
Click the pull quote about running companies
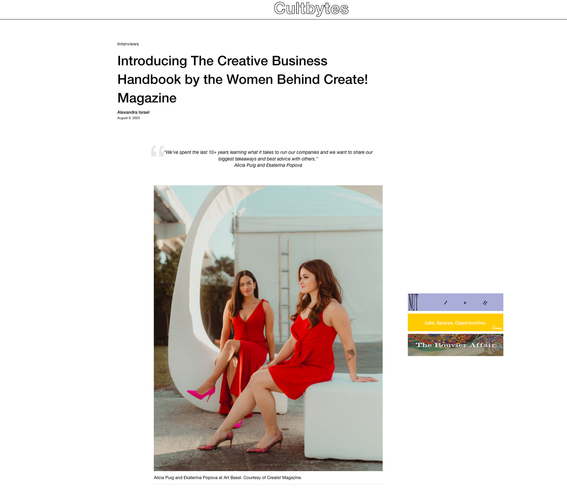point(268,155)
